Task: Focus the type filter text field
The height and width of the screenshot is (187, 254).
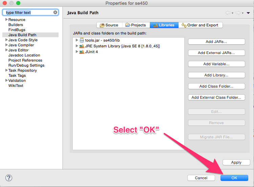Action: coord(28,13)
